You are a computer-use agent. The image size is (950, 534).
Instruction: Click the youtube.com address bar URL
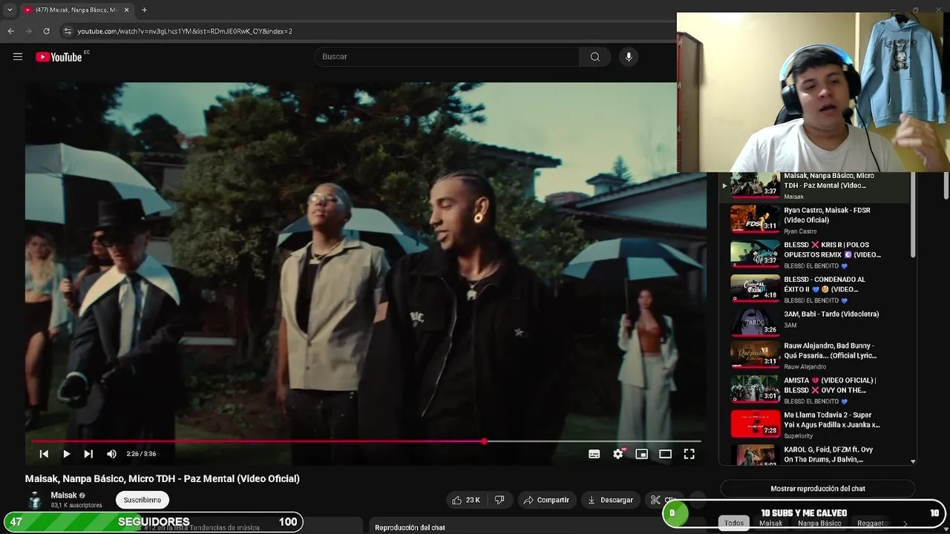[185, 31]
